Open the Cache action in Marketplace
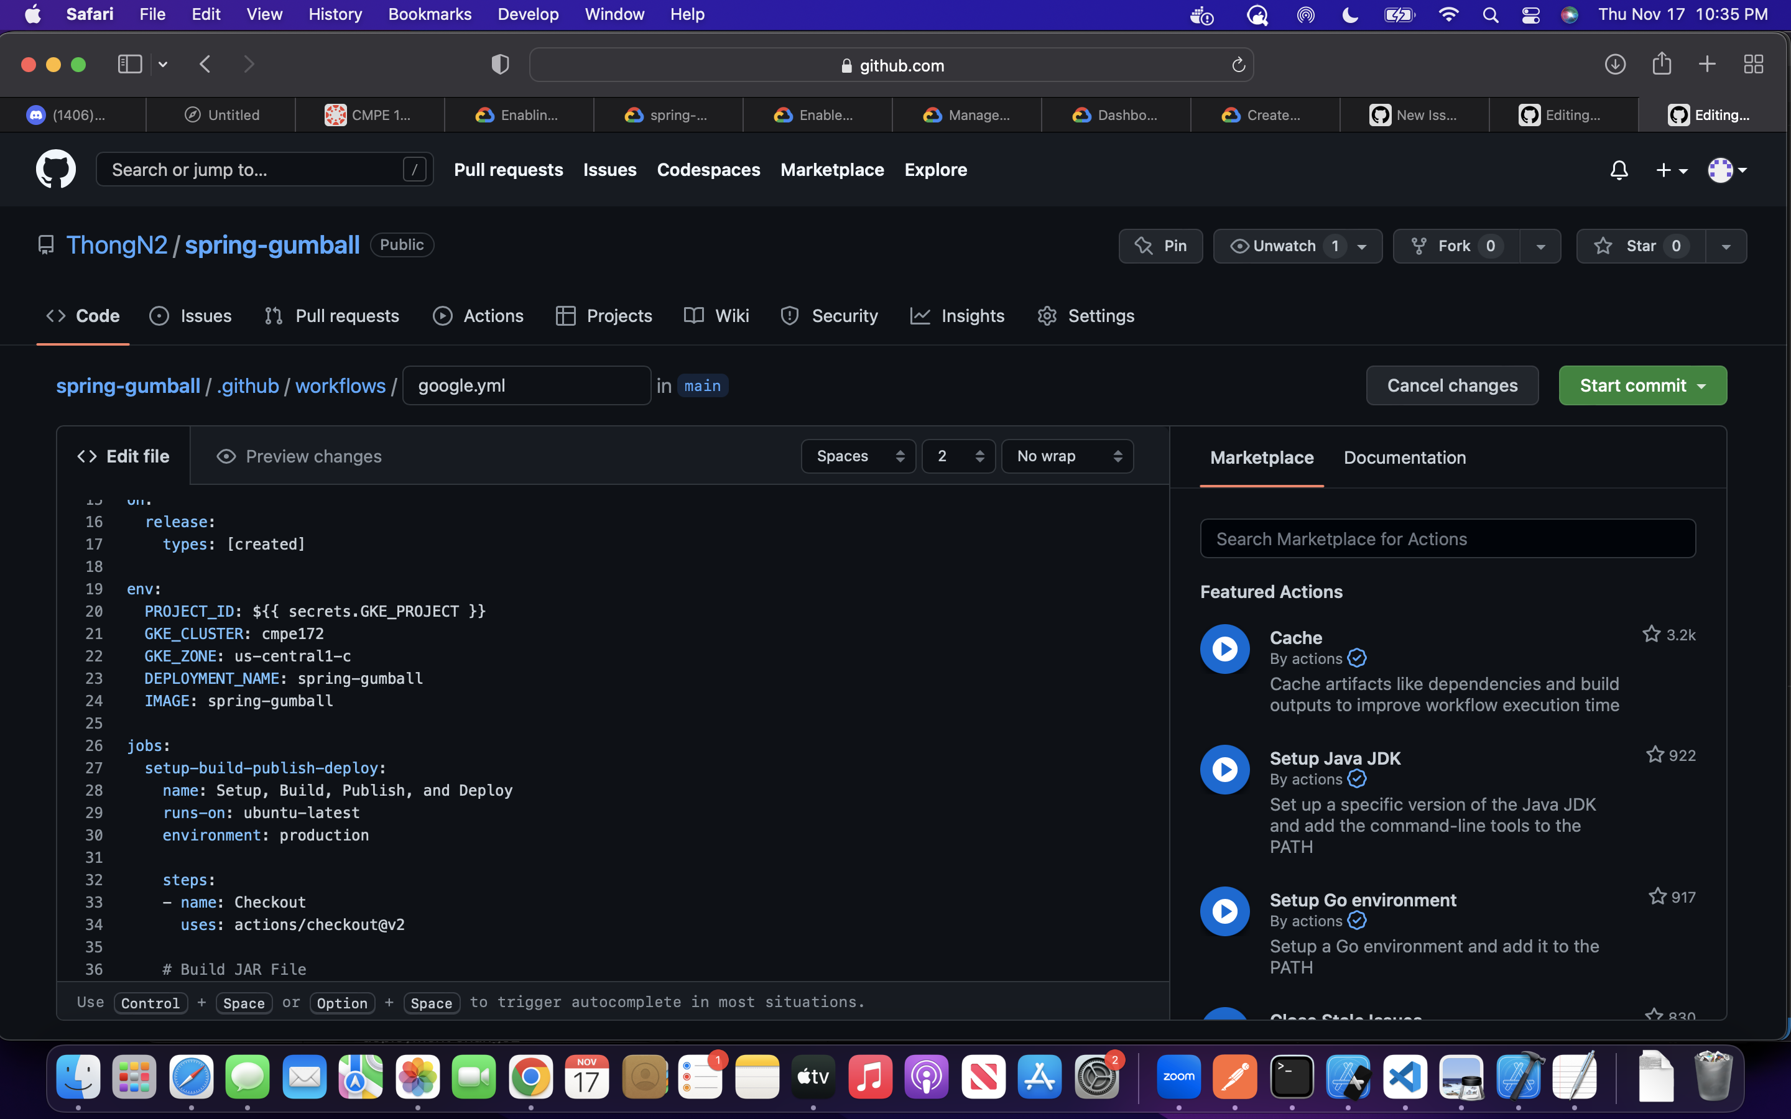Image resolution: width=1791 pixels, height=1119 pixels. click(1295, 637)
